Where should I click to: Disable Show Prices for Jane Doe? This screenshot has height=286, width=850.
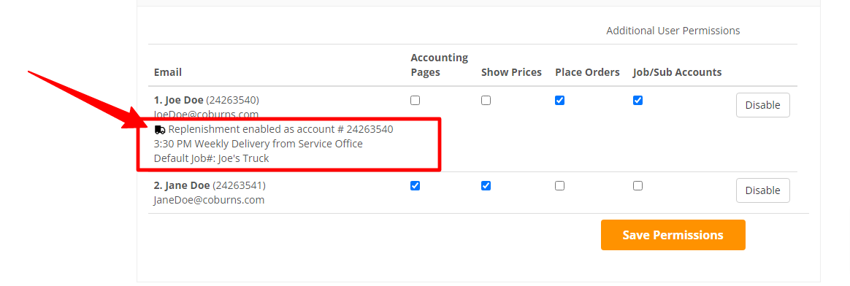tap(486, 186)
